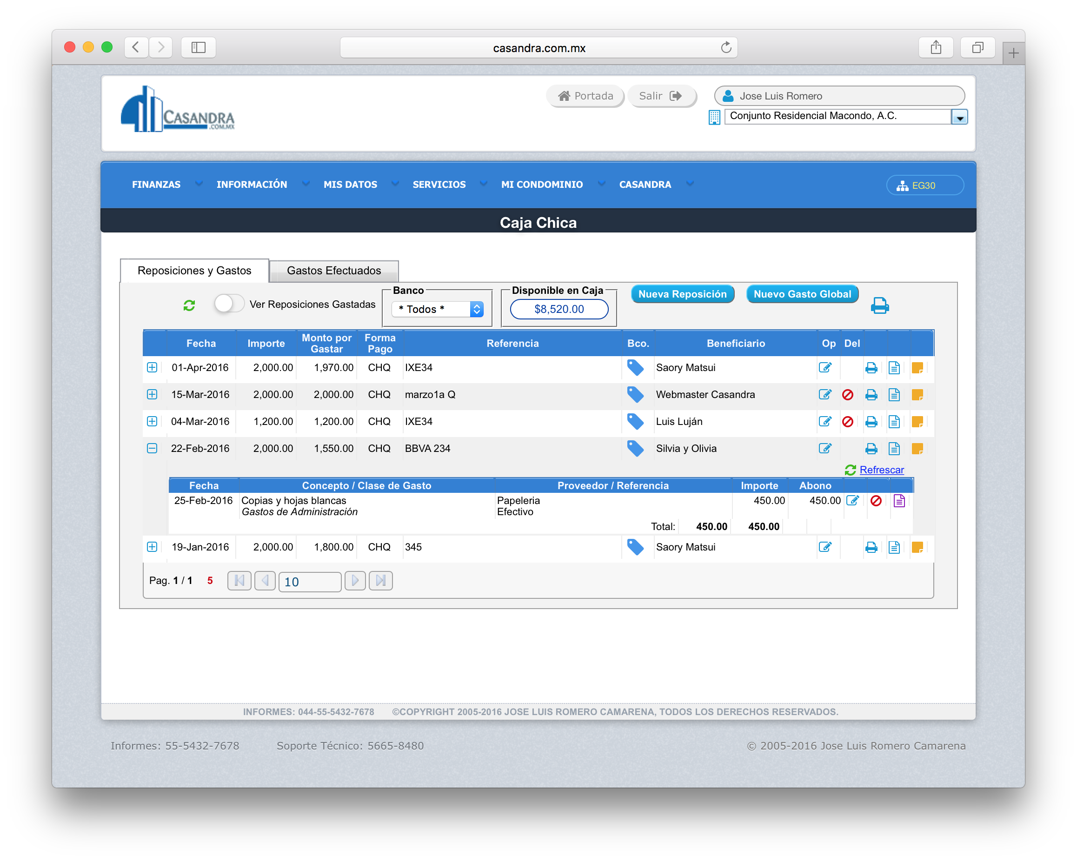This screenshot has height=862, width=1077.
Task: Click the yellow note icon for 01-Apr-2016 row
Action: 917,368
